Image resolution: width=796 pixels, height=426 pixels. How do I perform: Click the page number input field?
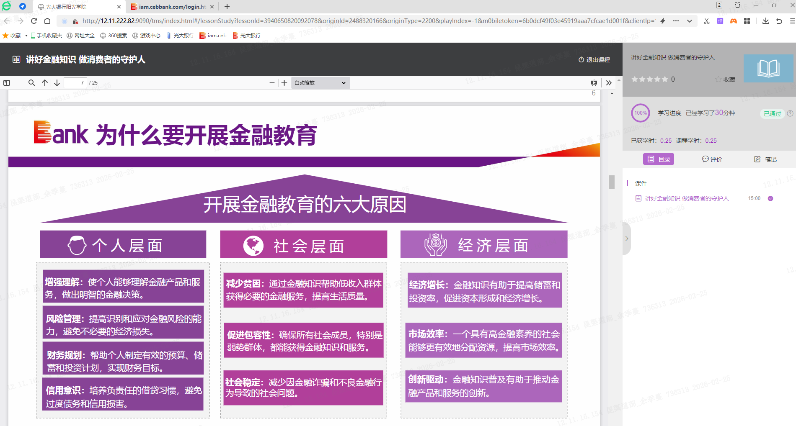[x=75, y=83]
